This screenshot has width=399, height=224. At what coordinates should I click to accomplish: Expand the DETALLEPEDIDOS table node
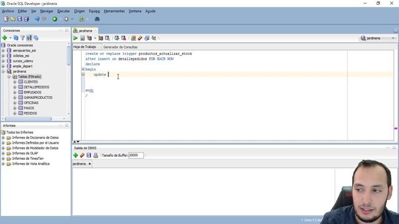pos(15,87)
